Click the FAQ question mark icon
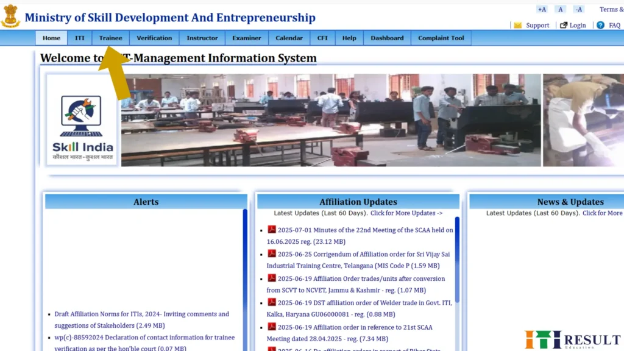This screenshot has width=624, height=351. 600,25
